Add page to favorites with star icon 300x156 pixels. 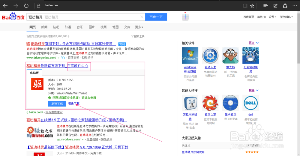pyautogui.click(x=252, y=6)
